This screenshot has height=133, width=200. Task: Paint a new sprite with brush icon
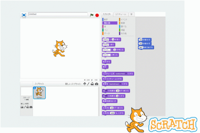pos(88,84)
